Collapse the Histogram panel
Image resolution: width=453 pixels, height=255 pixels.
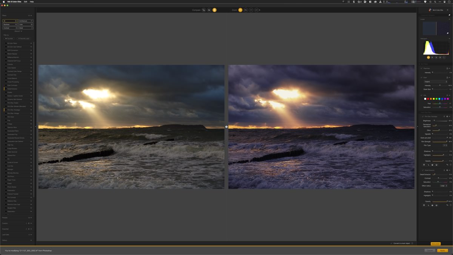pyautogui.click(x=448, y=38)
